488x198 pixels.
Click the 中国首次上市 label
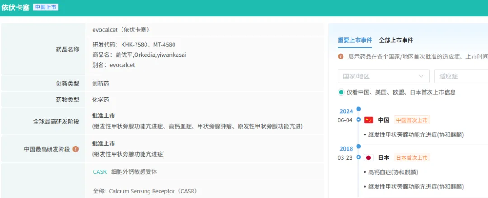[x=412, y=120]
